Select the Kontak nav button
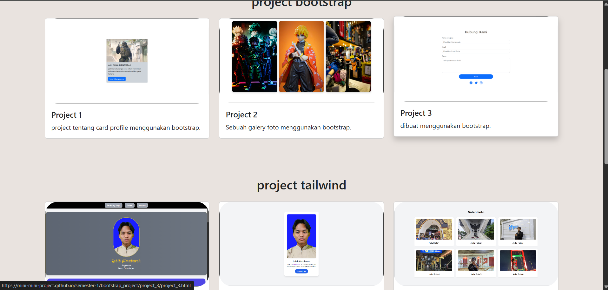 142,205
